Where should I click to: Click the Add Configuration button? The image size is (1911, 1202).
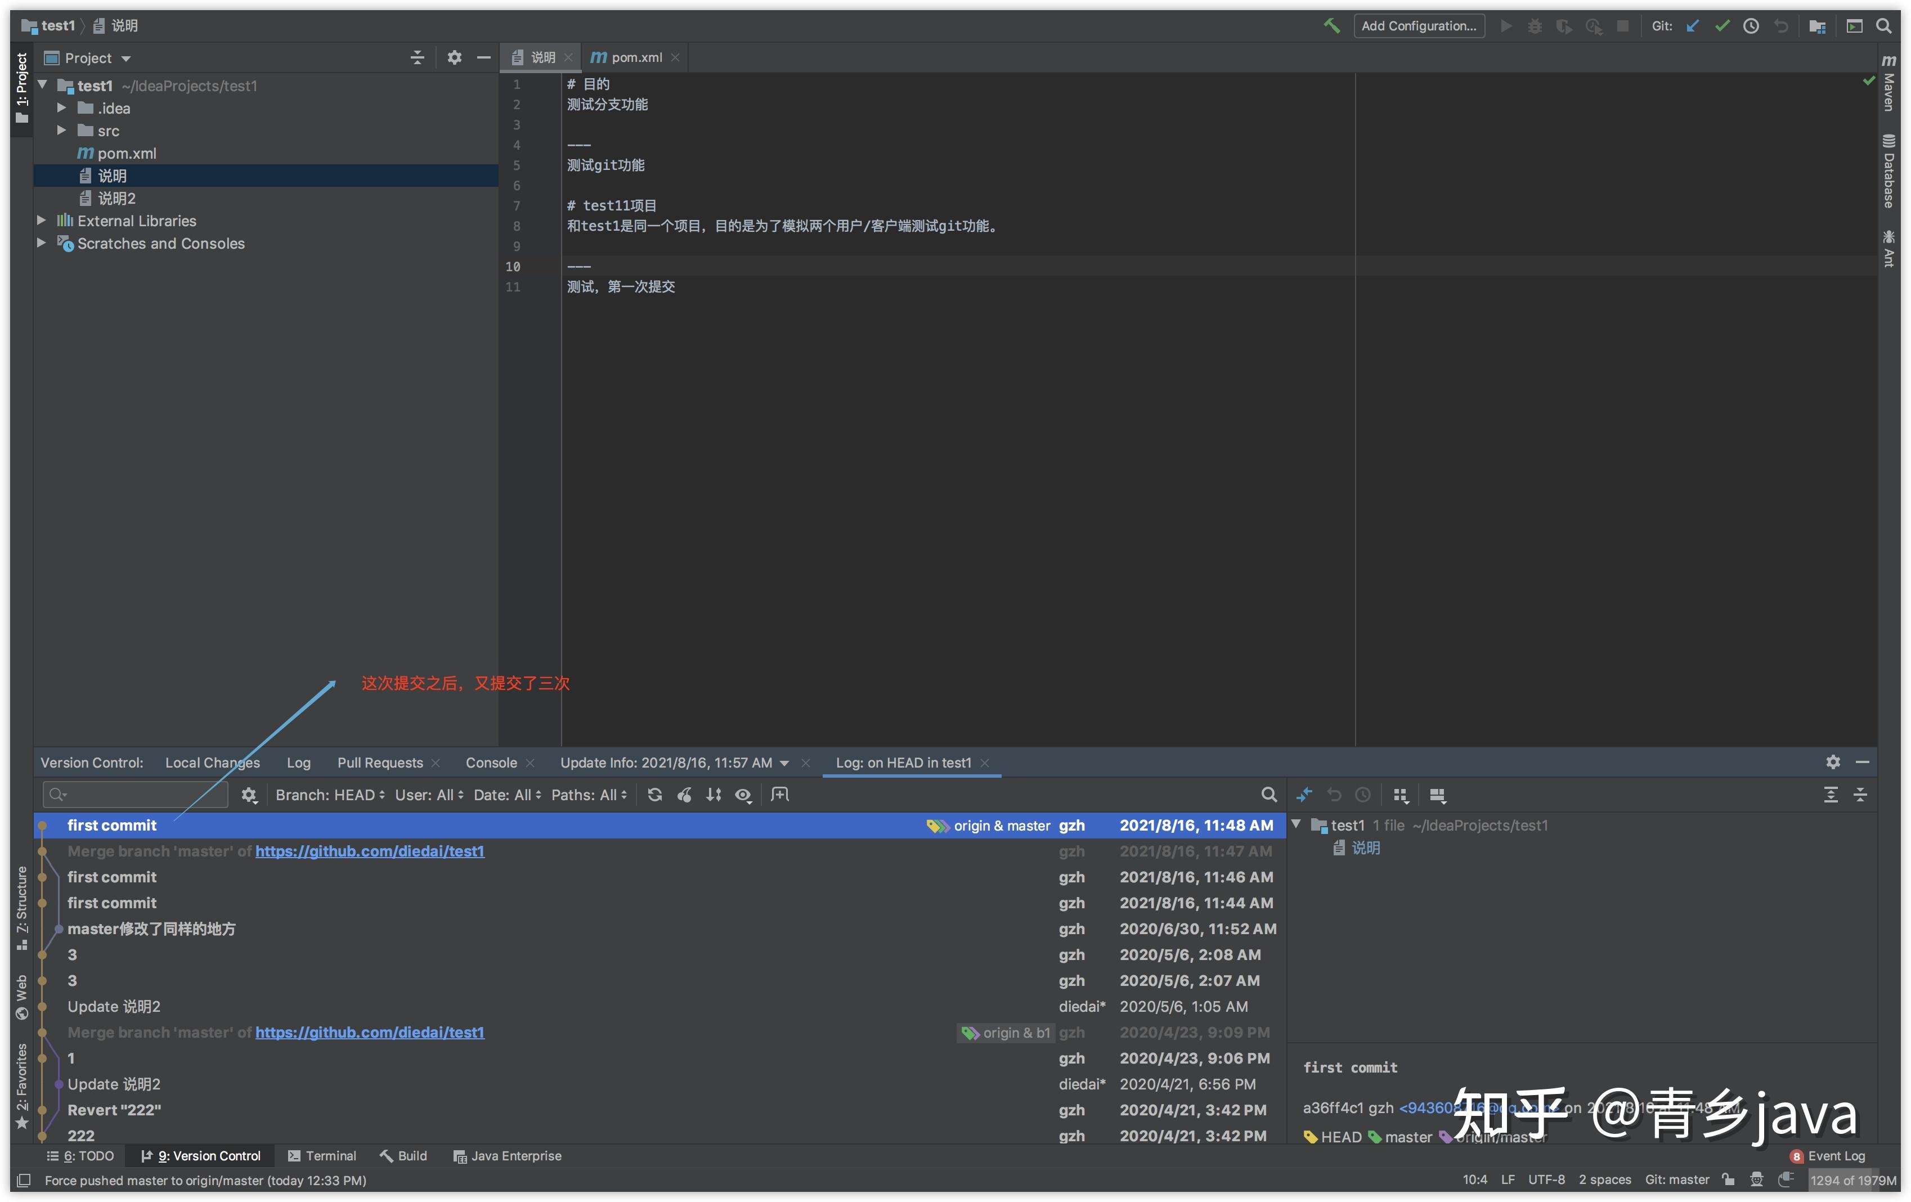coord(1418,26)
